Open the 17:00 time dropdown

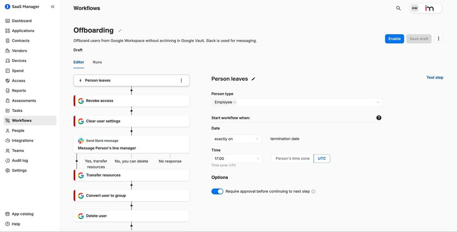click(x=237, y=159)
